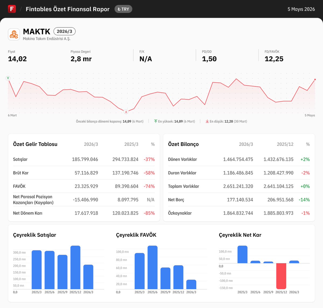The image size is (323, 308).
Task: Click Satışlar change -37%
Action: point(149,159)
